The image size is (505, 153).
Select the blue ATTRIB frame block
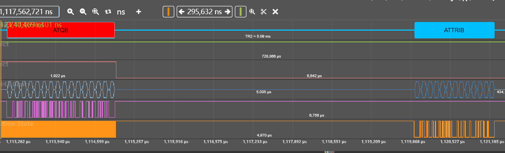point(454,30)
